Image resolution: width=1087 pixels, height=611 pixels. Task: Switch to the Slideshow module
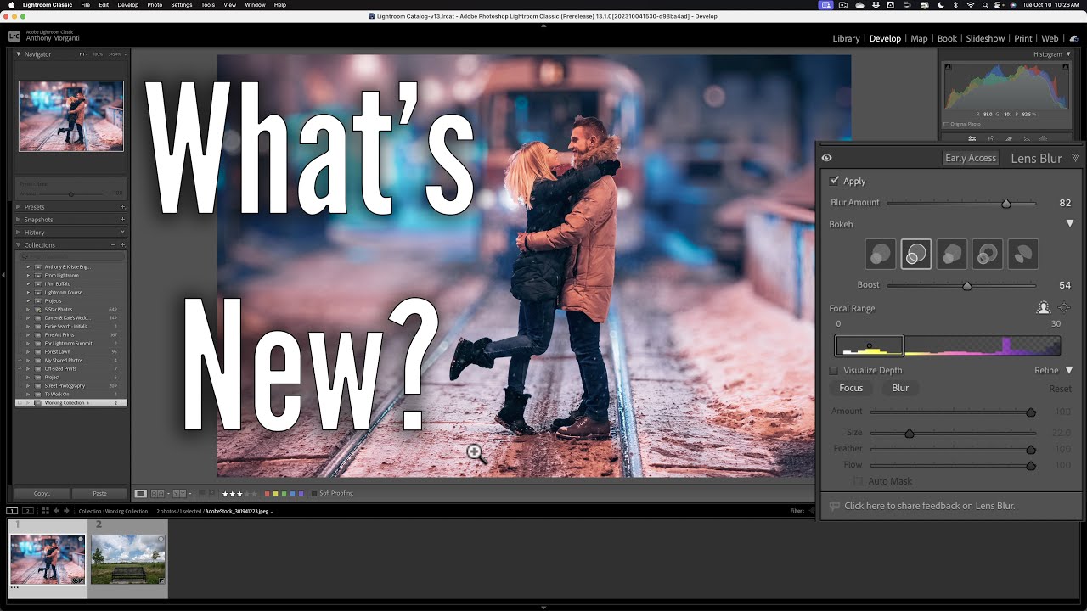point(985,38)
